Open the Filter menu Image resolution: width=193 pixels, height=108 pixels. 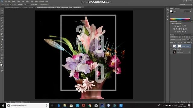[x=32, y=1]
